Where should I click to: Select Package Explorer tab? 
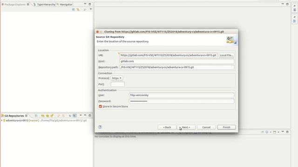15,4
